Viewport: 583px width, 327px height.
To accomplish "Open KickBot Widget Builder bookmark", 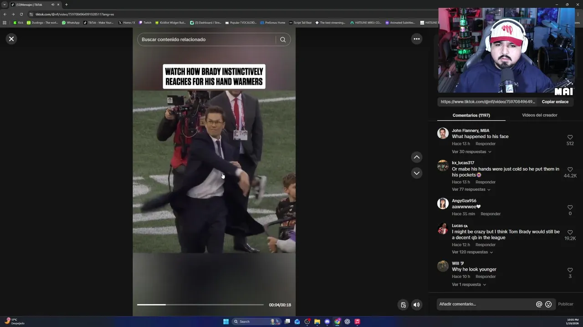I will (x=171, y=23).
